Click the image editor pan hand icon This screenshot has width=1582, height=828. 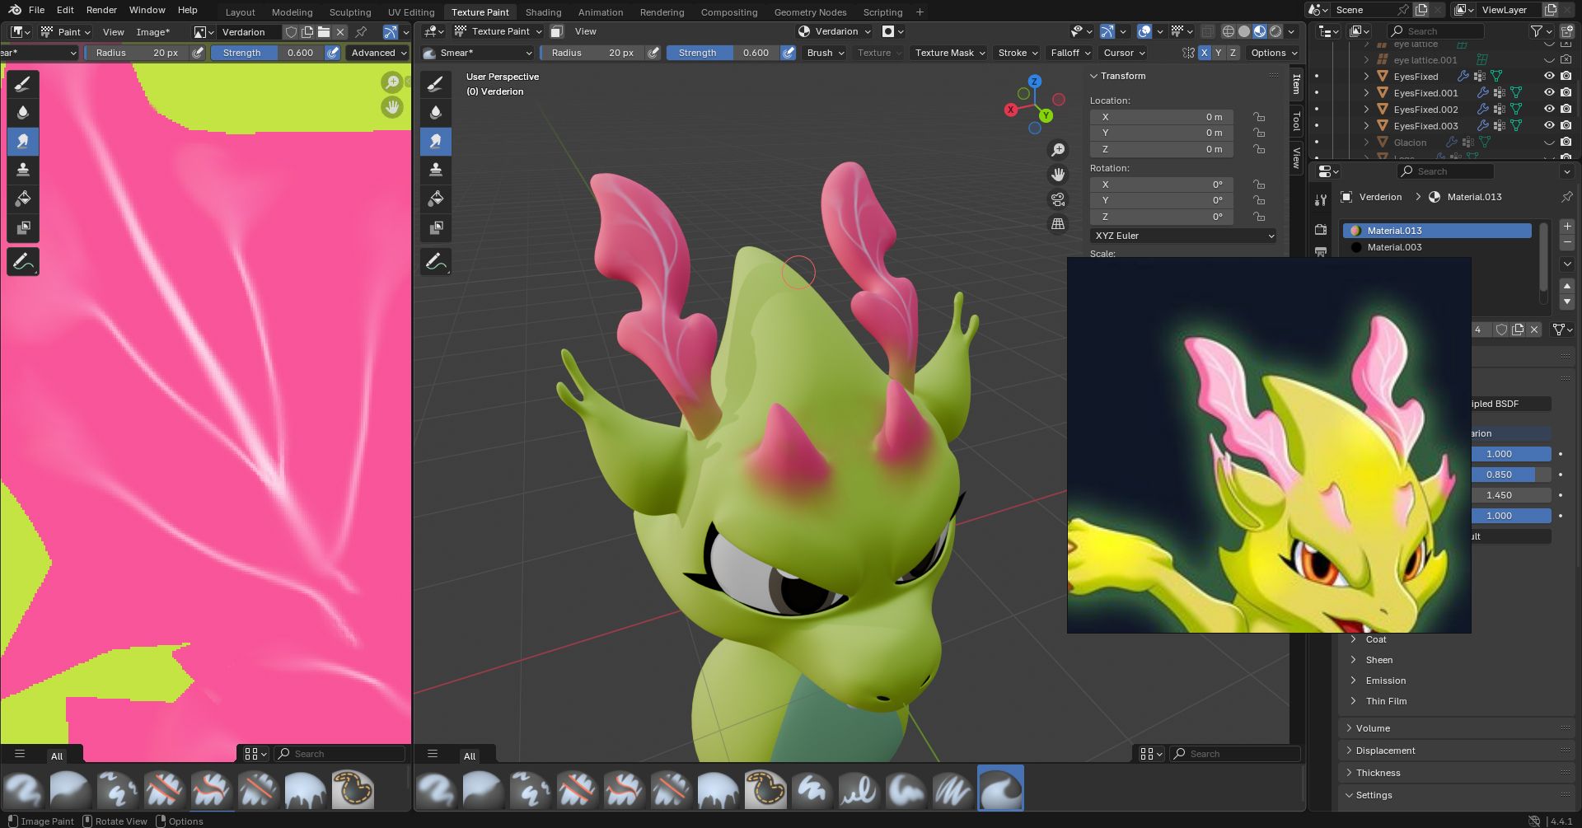pyautogui.click(x=392, y=107)
